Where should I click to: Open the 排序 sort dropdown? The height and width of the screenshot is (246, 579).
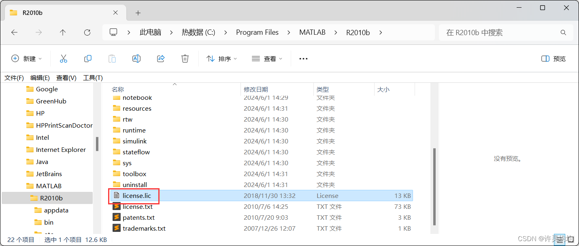pos(221,59)
